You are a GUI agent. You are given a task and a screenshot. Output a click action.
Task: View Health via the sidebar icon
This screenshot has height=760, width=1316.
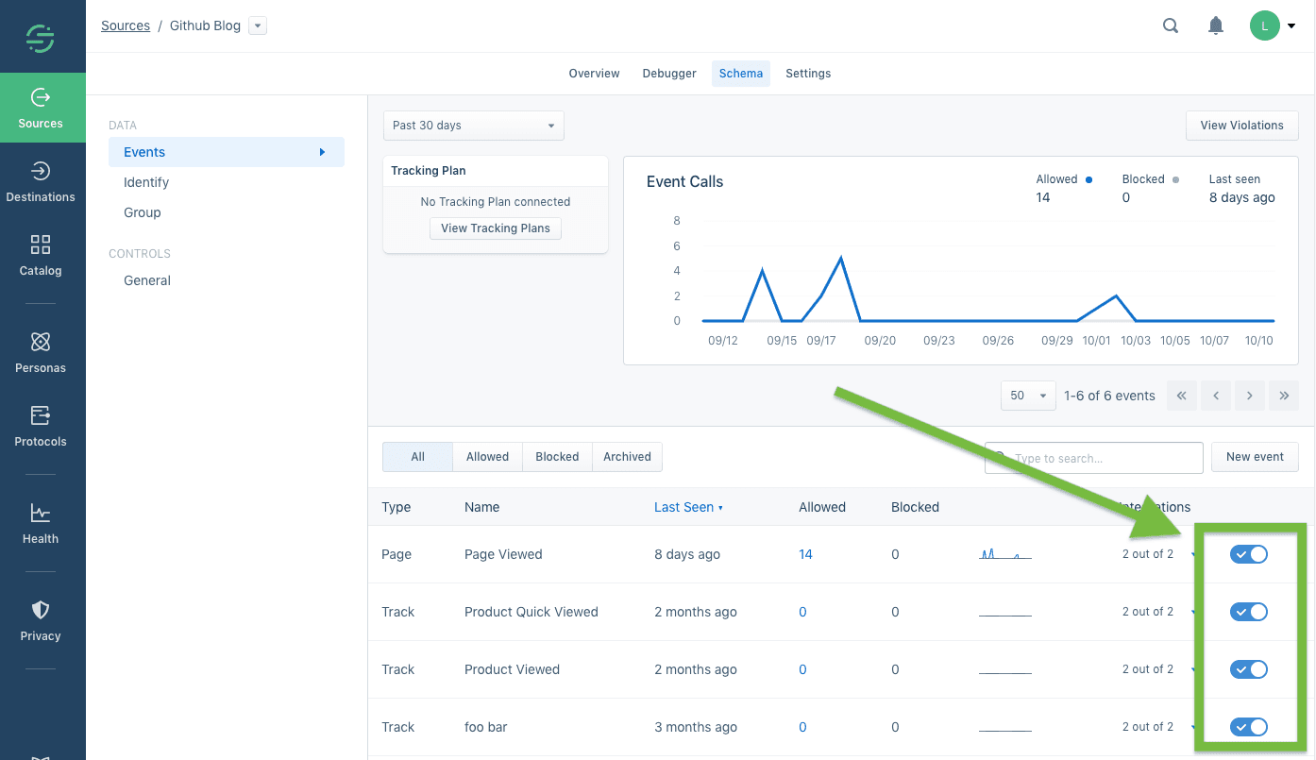click(x=40, y=521)
